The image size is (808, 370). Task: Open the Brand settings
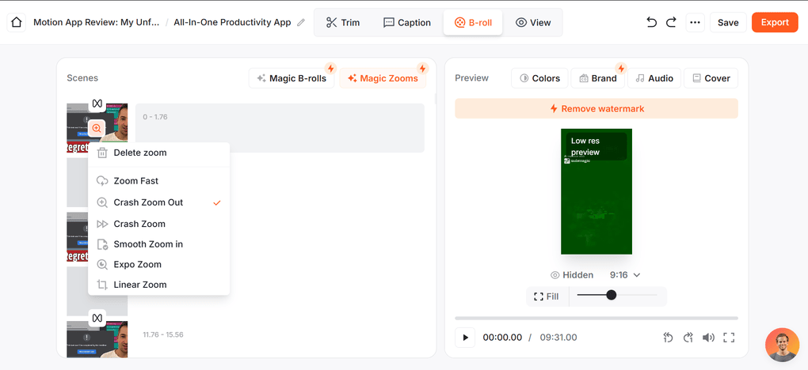[x=598, y=78]
